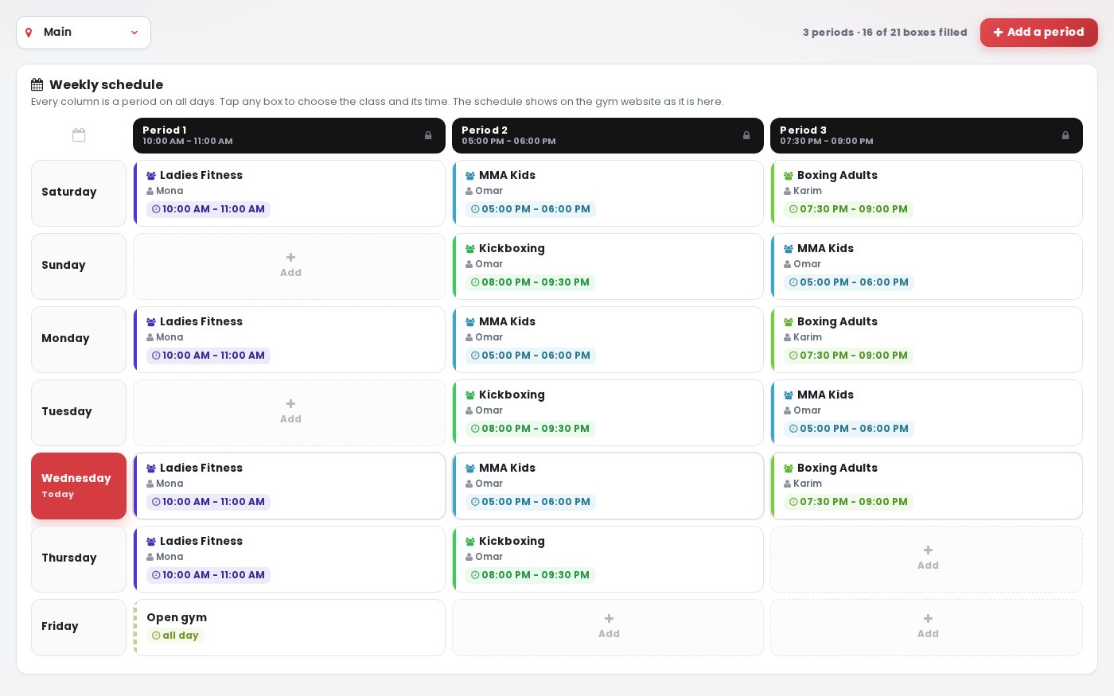Click the lock icon on Period 2 header
Image resolution: width=1114 pixels, height=696 pixels.
coord(746,135)
